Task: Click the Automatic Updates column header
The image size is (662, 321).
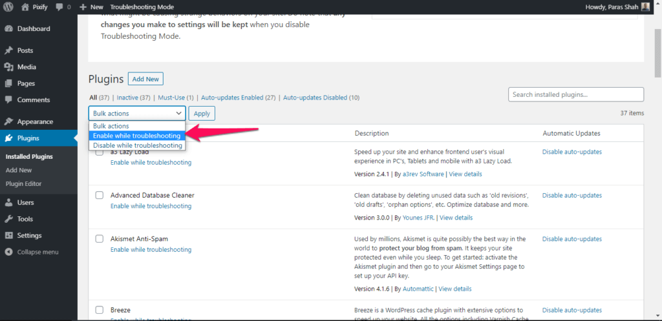Action: (x=571, y=133)
